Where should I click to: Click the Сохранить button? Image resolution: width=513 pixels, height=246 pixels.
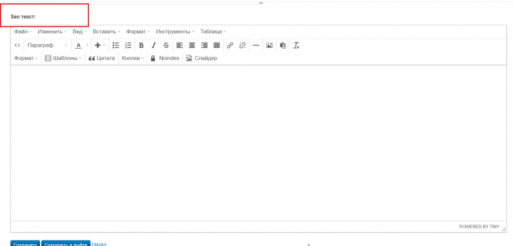point(25,243)
